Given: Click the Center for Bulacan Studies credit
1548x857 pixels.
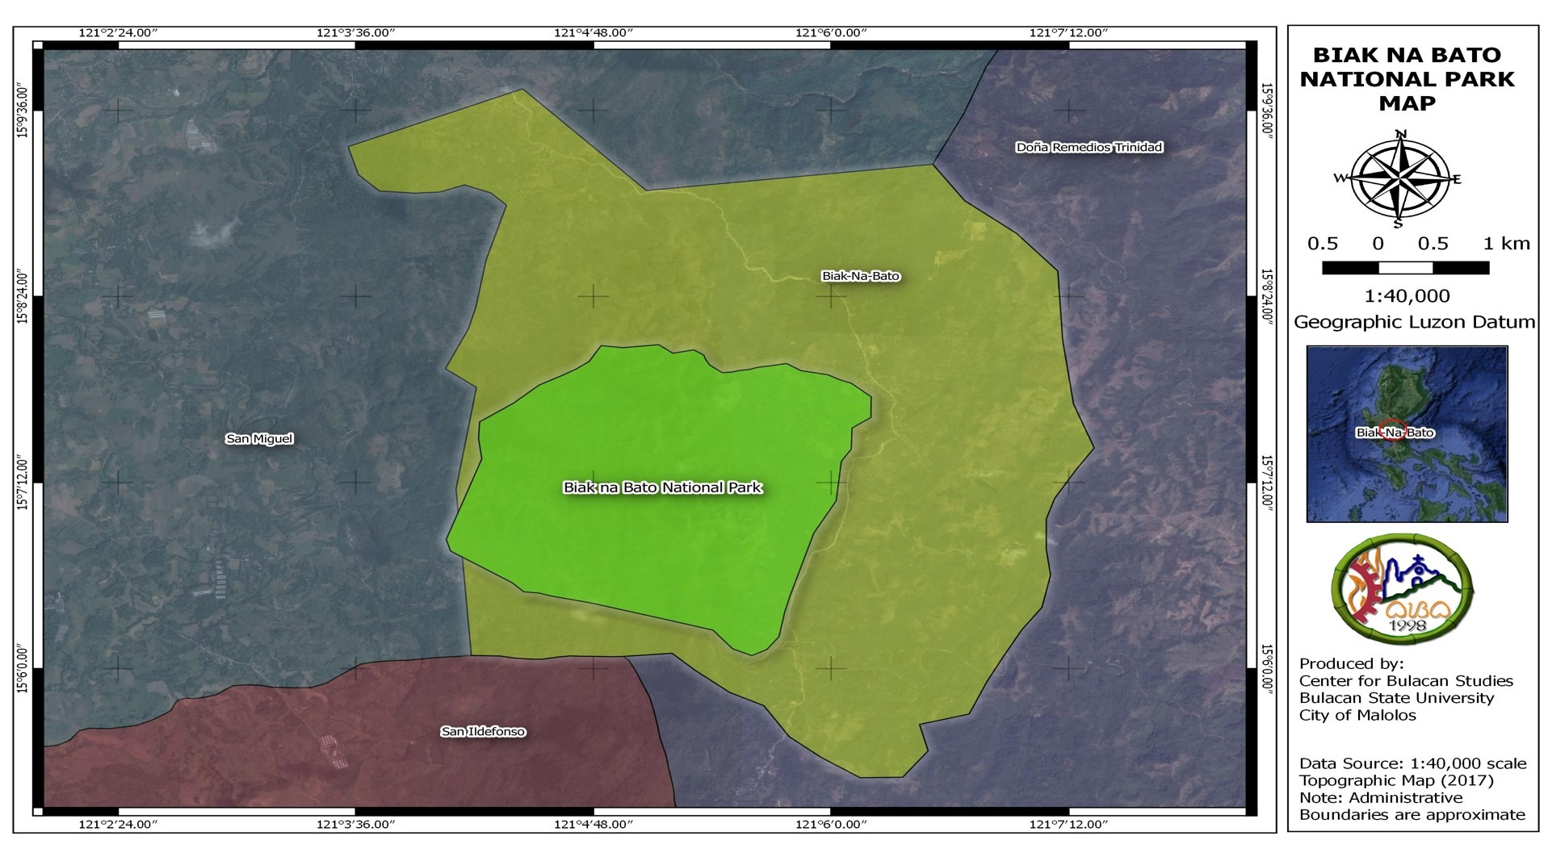Looking at the screenshot, I should click(x=1405, y=681).
